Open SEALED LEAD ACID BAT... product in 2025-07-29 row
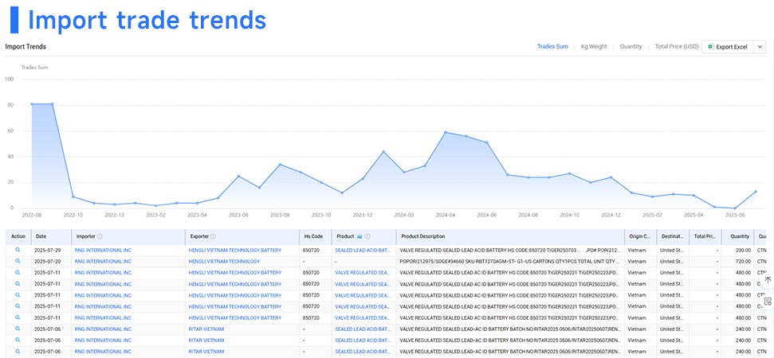This screenshot has width=774, height=358. tap(363, 250)
